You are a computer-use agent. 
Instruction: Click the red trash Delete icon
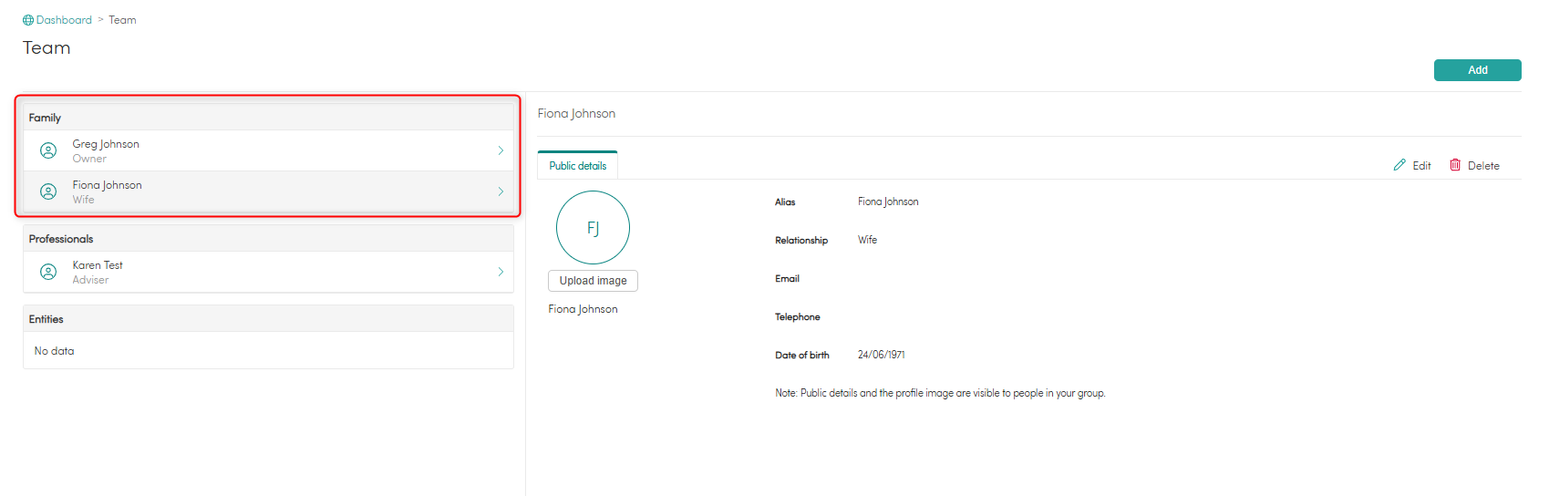(1455, 165)
